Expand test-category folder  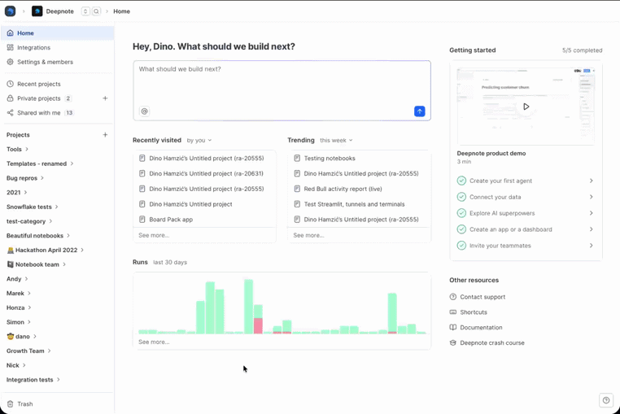29,221
